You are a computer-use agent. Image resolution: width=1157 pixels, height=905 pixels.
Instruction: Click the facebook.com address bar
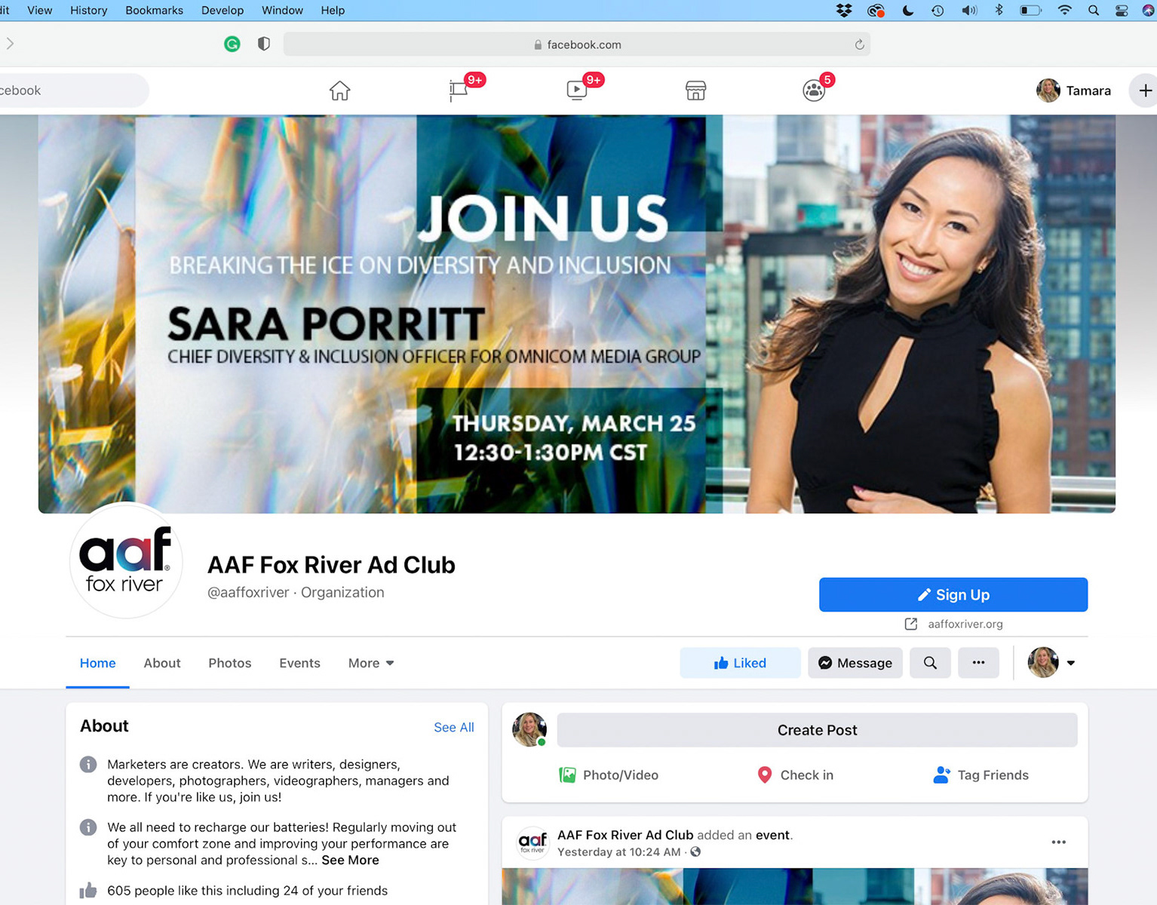pos(577,44)
